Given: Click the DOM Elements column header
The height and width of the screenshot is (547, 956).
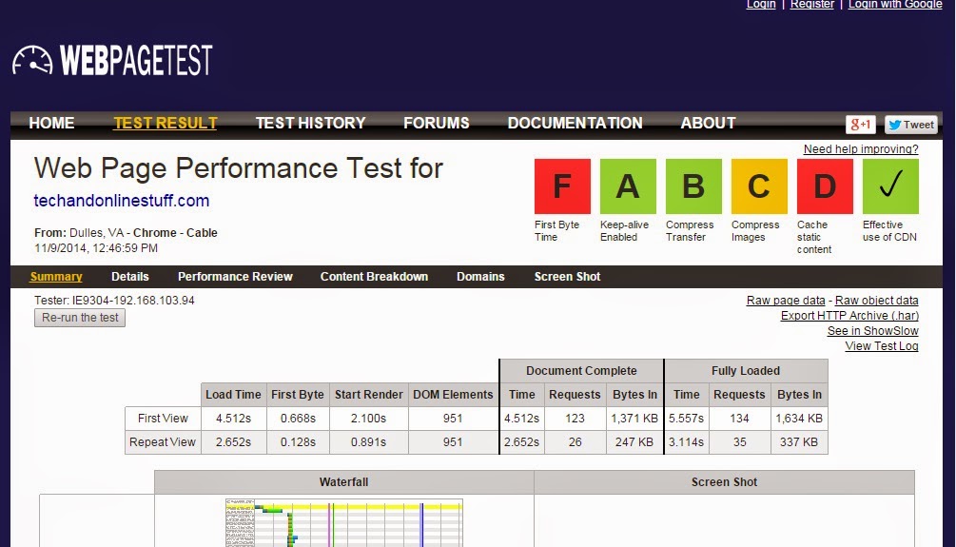Looking at the screenshot, I should [x=453, y=395].
